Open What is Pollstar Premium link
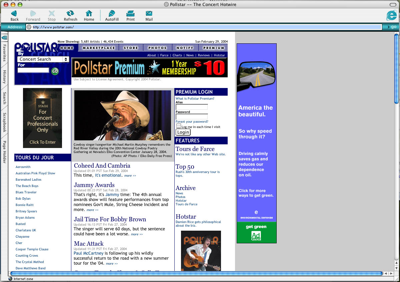This screenshot has height=282, width=400. (x=195, y=99)
